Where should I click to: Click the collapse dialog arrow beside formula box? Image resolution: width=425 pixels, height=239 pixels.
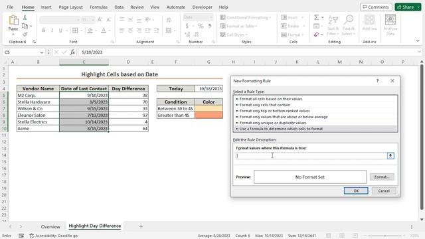390,155
